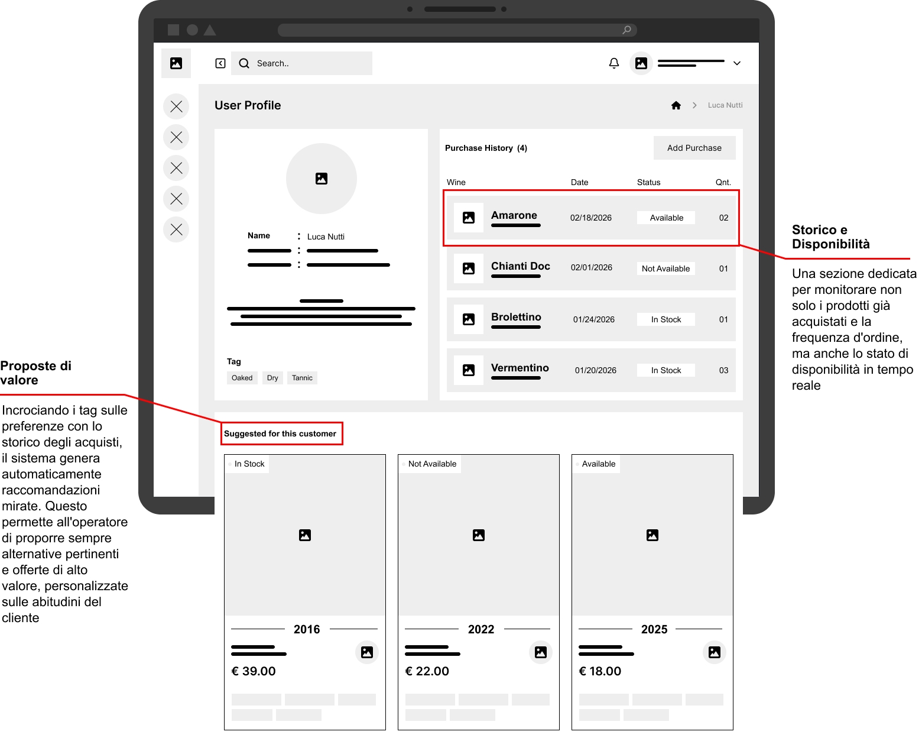Click date 02/18/2026
Screen dimensions: 922x754
click(591, 218)
